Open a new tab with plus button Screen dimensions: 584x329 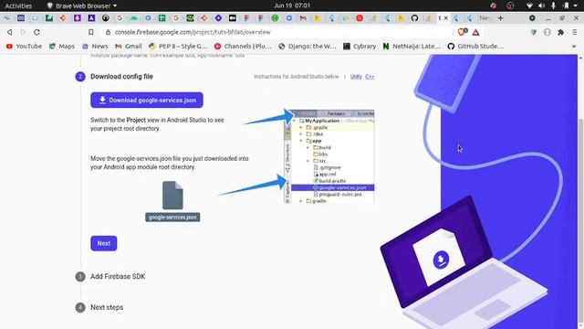coord(501,18)
